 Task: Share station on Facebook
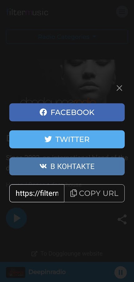click(x=67, y=112)
